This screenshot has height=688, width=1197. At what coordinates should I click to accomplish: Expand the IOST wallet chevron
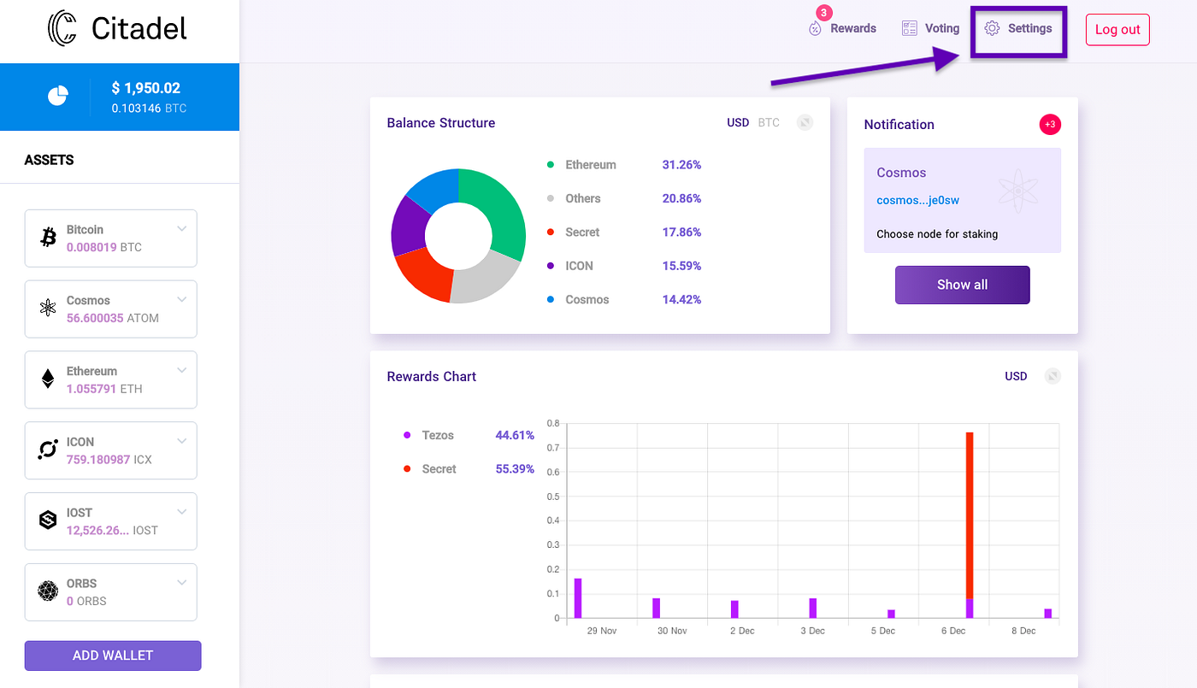[182, 512]
